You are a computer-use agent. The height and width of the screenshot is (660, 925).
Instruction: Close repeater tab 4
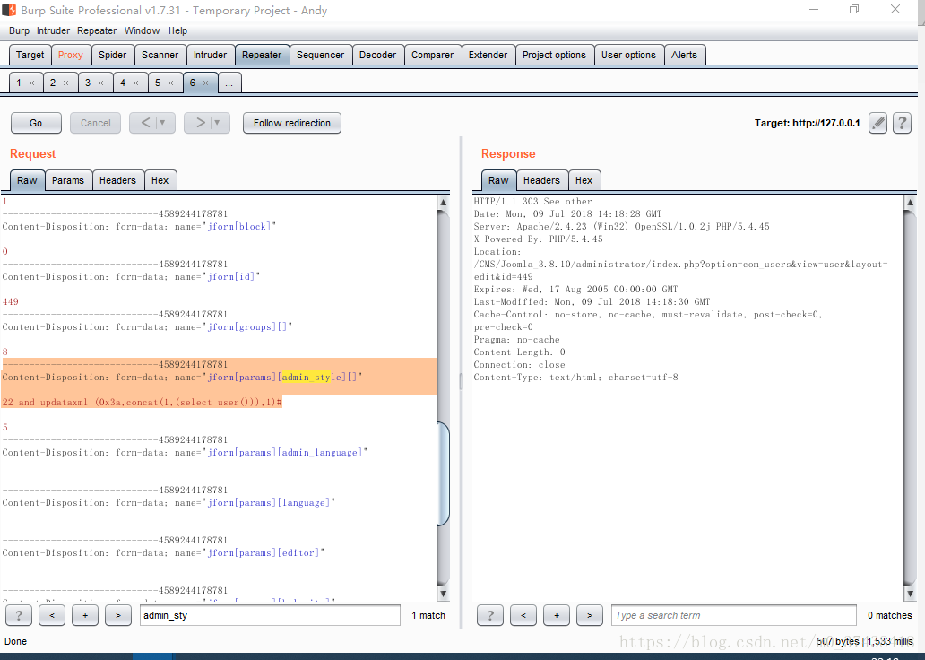135,83
